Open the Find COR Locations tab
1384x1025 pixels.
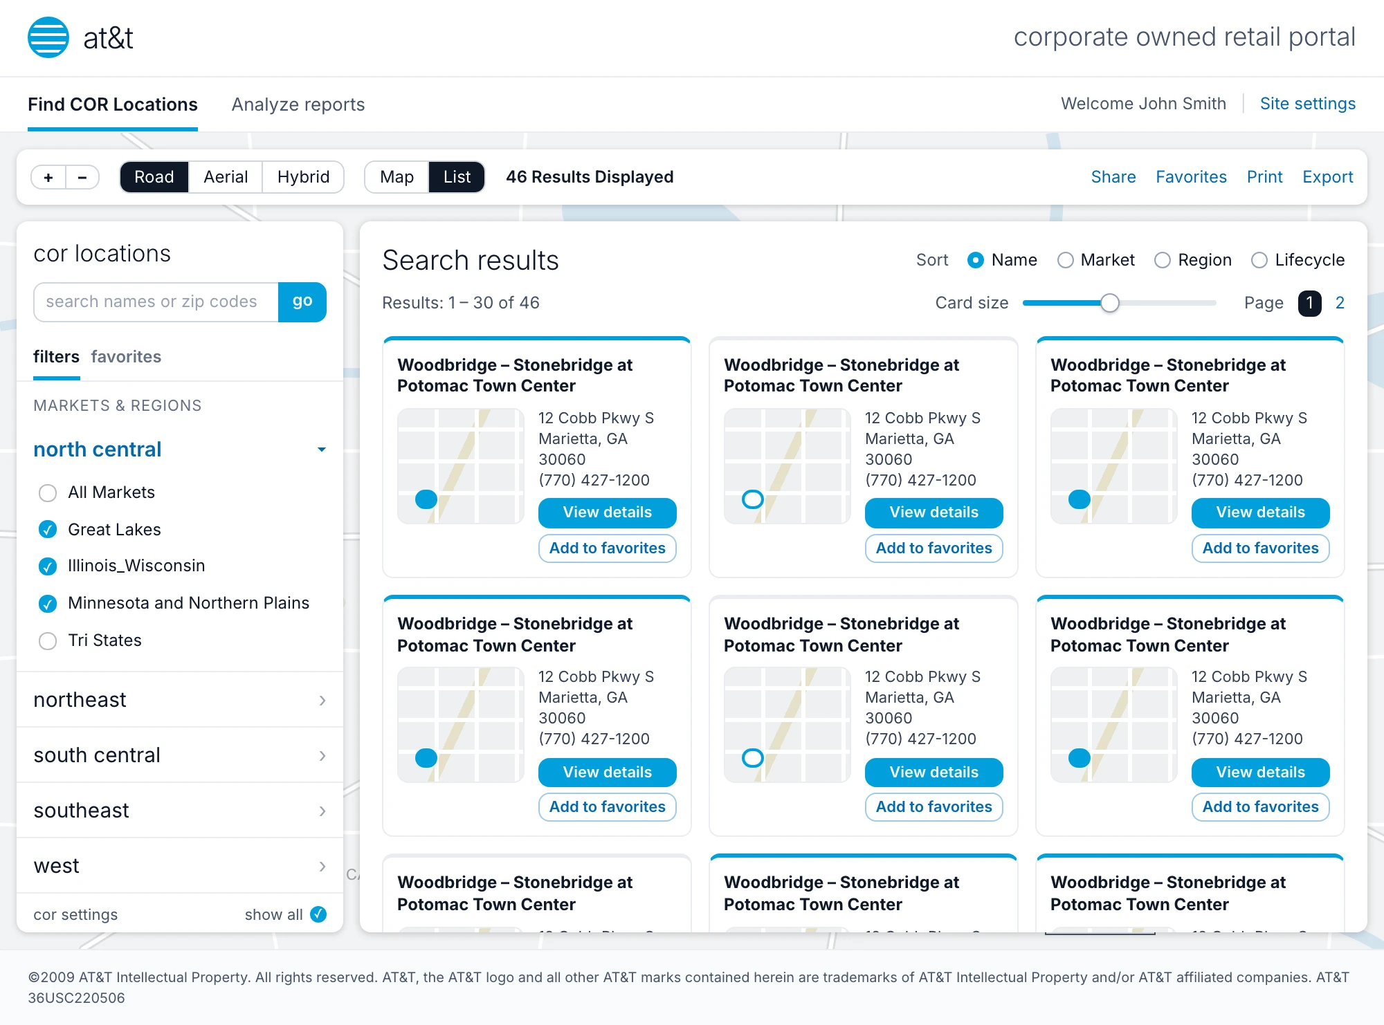(113, 104)
